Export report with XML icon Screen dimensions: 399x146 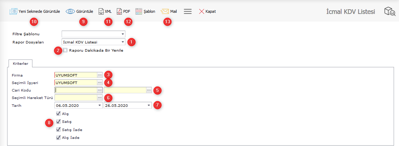pyautogui.click(x=101, y=11)
